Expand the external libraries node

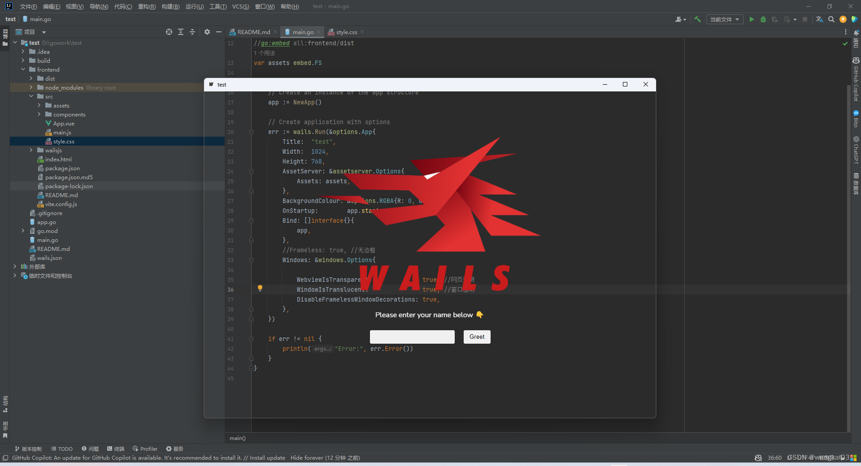tap(15, 267)
